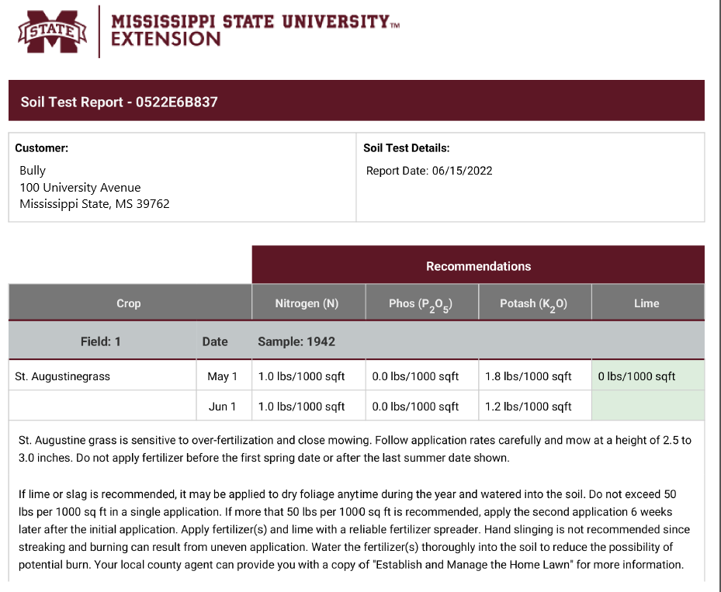The image size is (721, 592).
Task: Select the Sample: 1942 label
Action: click(296, 341)
